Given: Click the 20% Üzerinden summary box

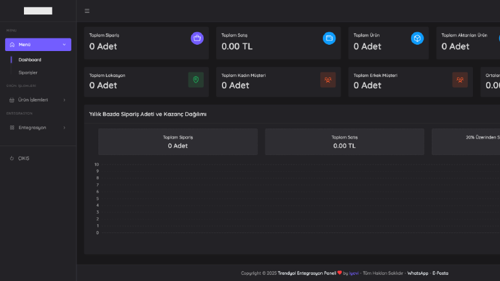Looking at the screenshot, I should coord(466,142).
